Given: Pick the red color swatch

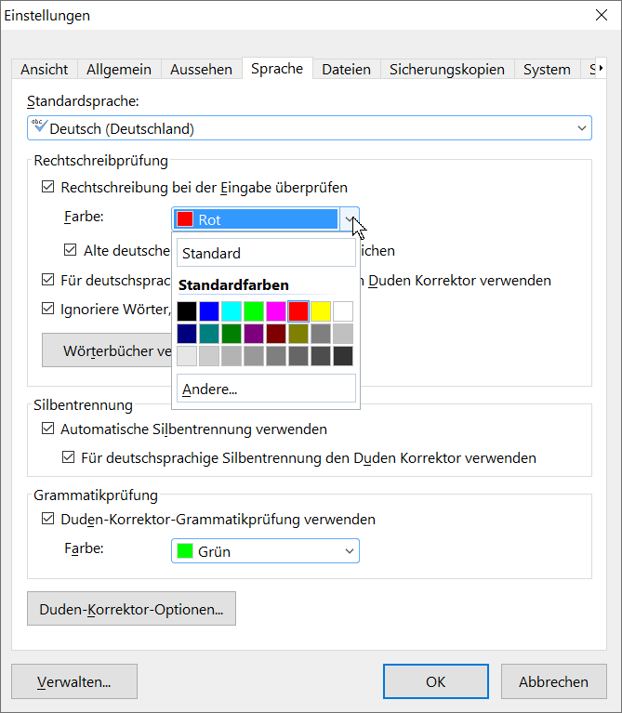Looking at the screenshot, I should (298, 311).
